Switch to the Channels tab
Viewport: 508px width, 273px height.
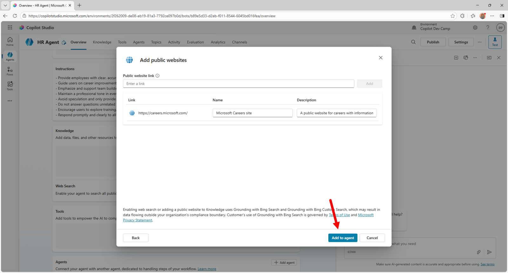239,42
